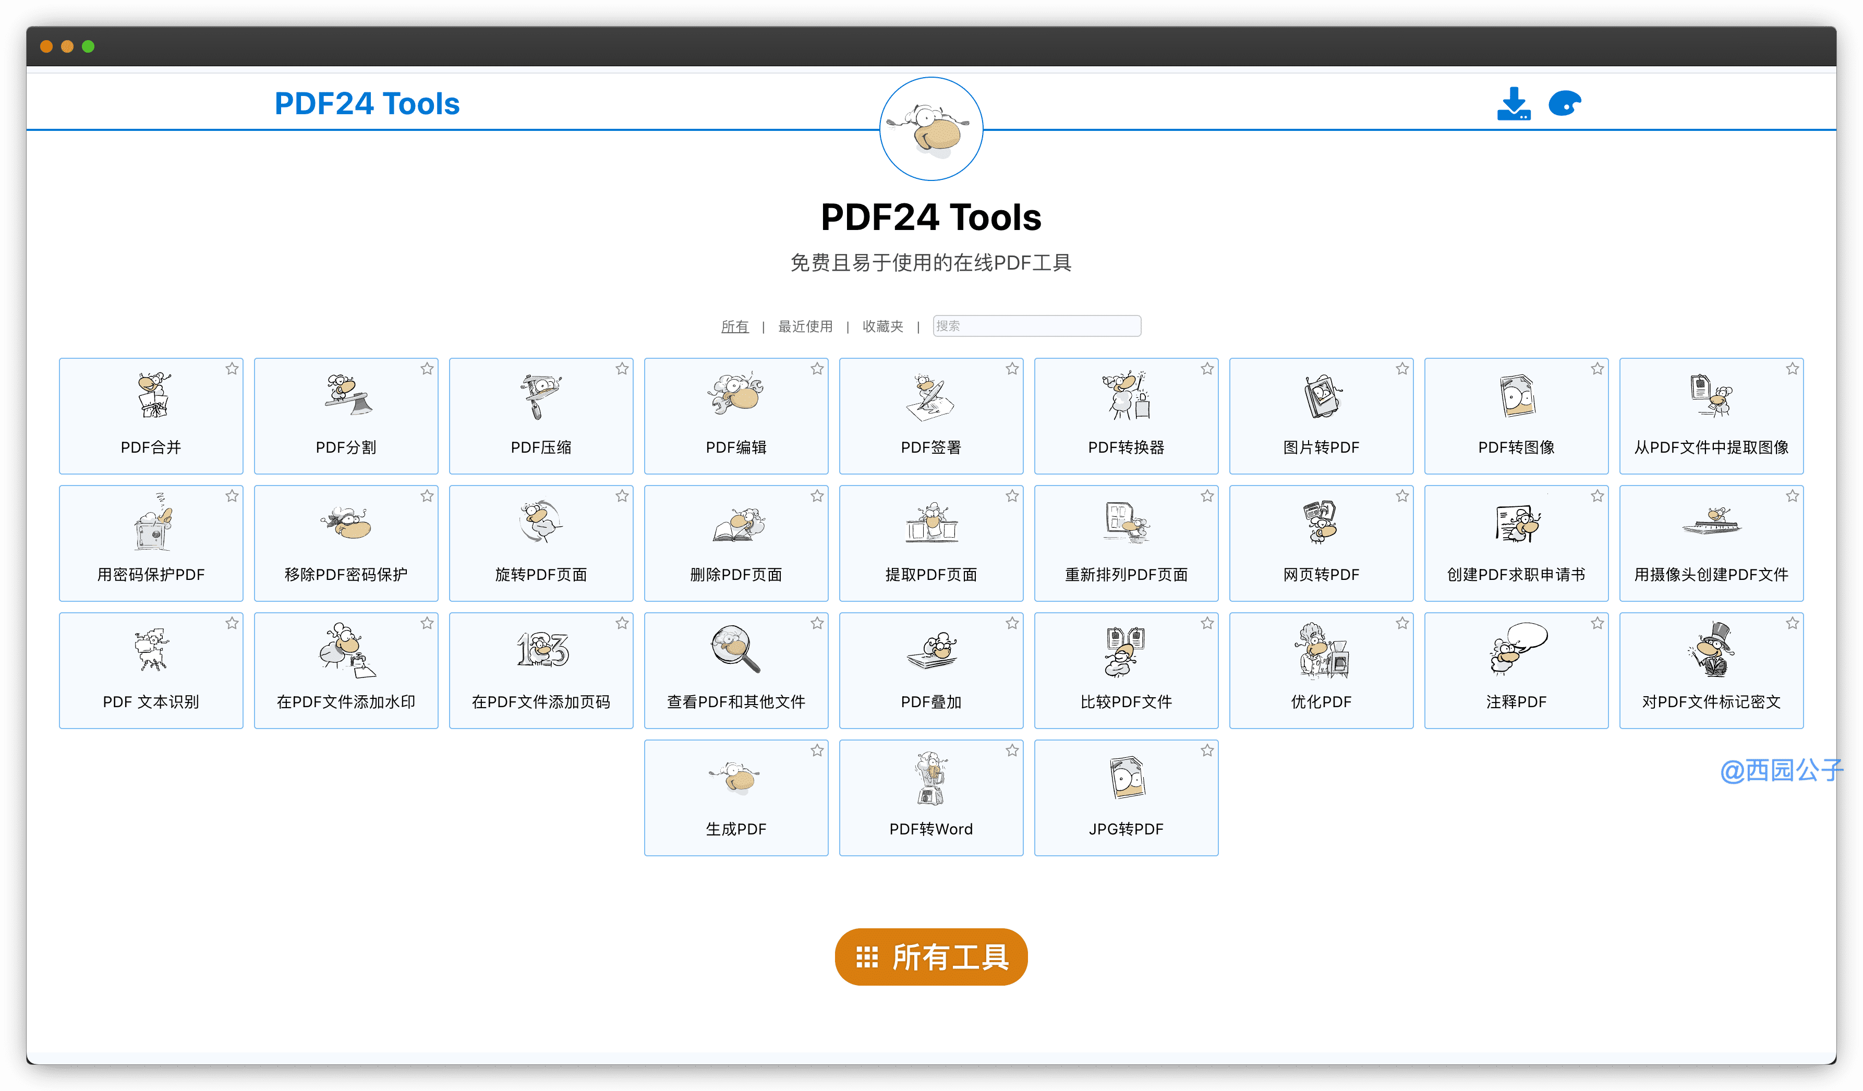This screenshot has height=1091, width=1863.
Task: Toggle the favorite star on 优化PDF
Action: 1403,623
